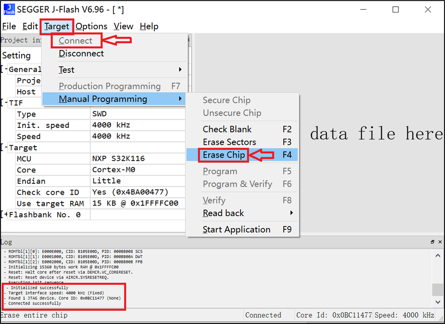
Task: Collapse the TIF settings group
Action: click(4, 103)
